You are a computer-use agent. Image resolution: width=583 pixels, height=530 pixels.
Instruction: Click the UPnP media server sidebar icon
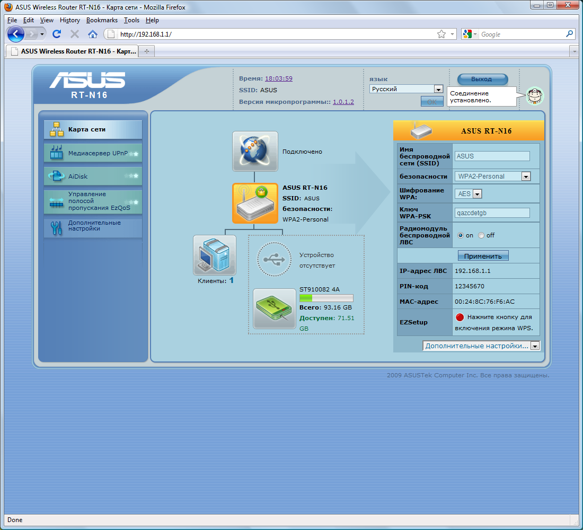click(x=57, y=153)
